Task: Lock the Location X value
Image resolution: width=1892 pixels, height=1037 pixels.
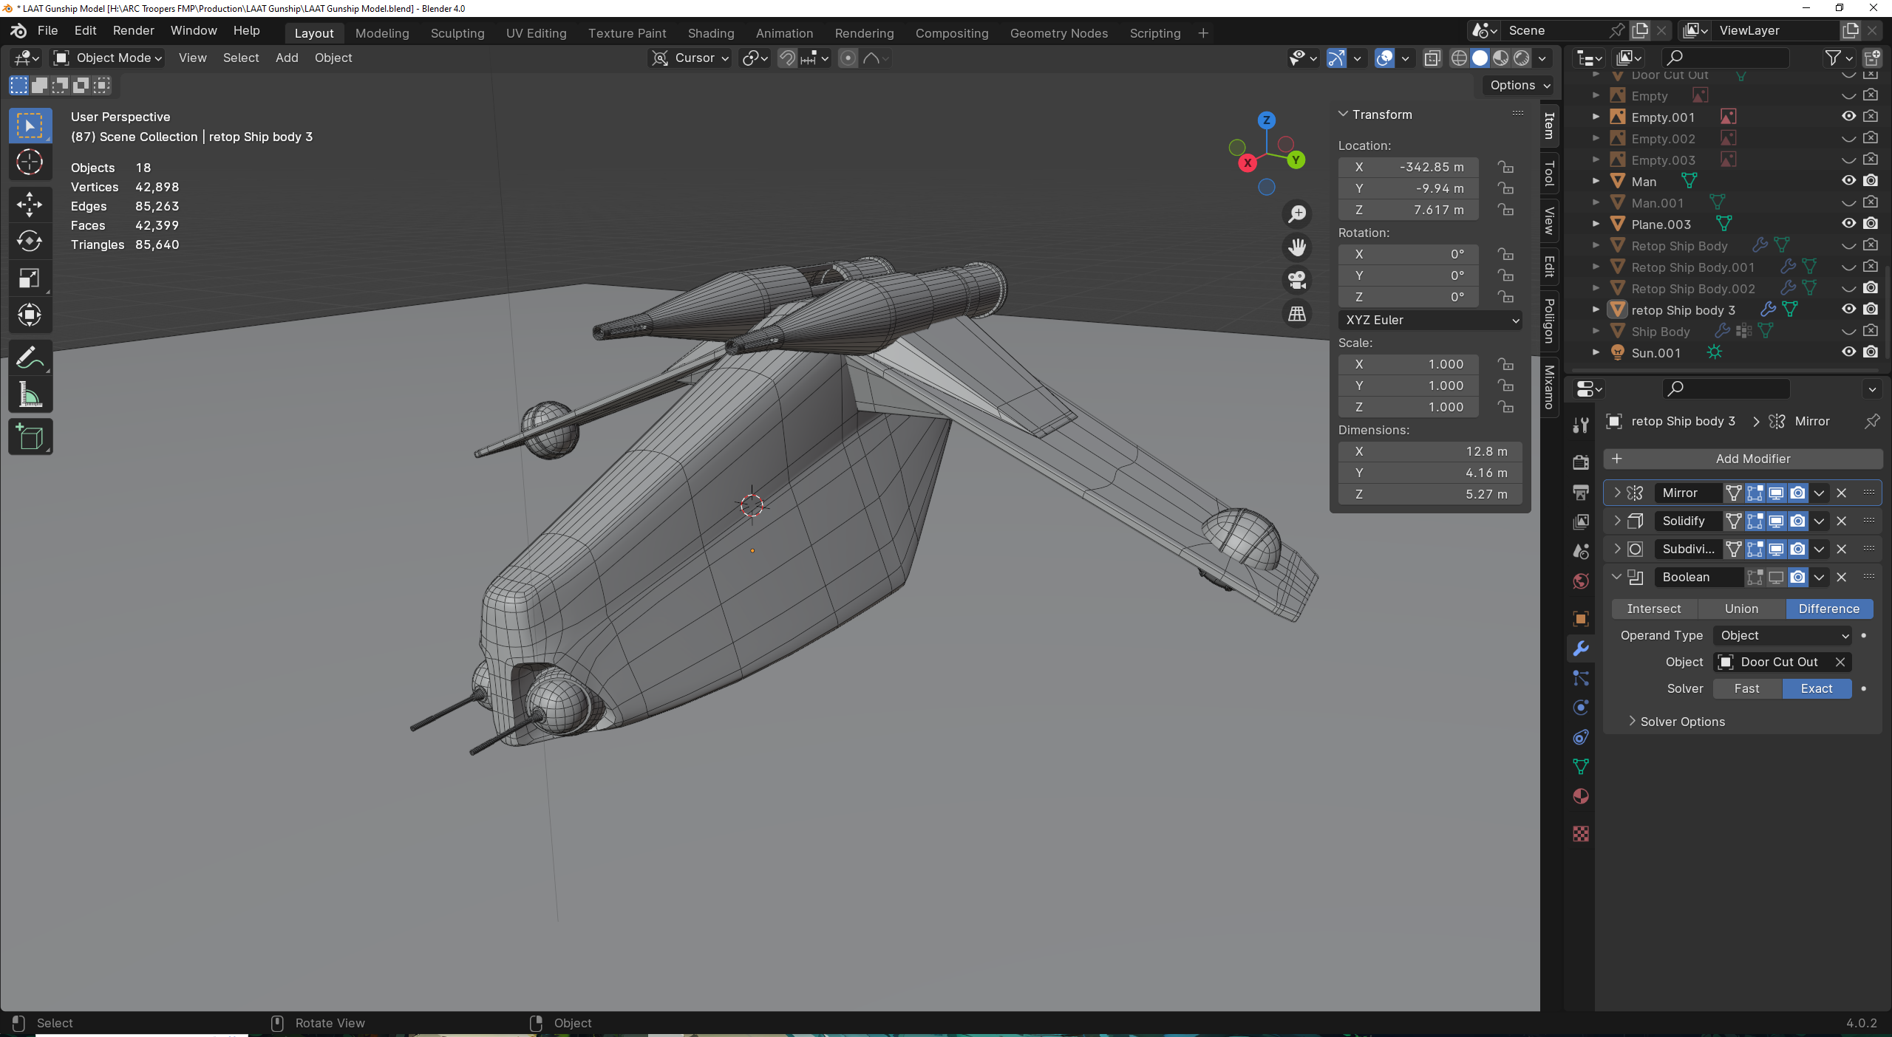Action: click(1505, 167)
